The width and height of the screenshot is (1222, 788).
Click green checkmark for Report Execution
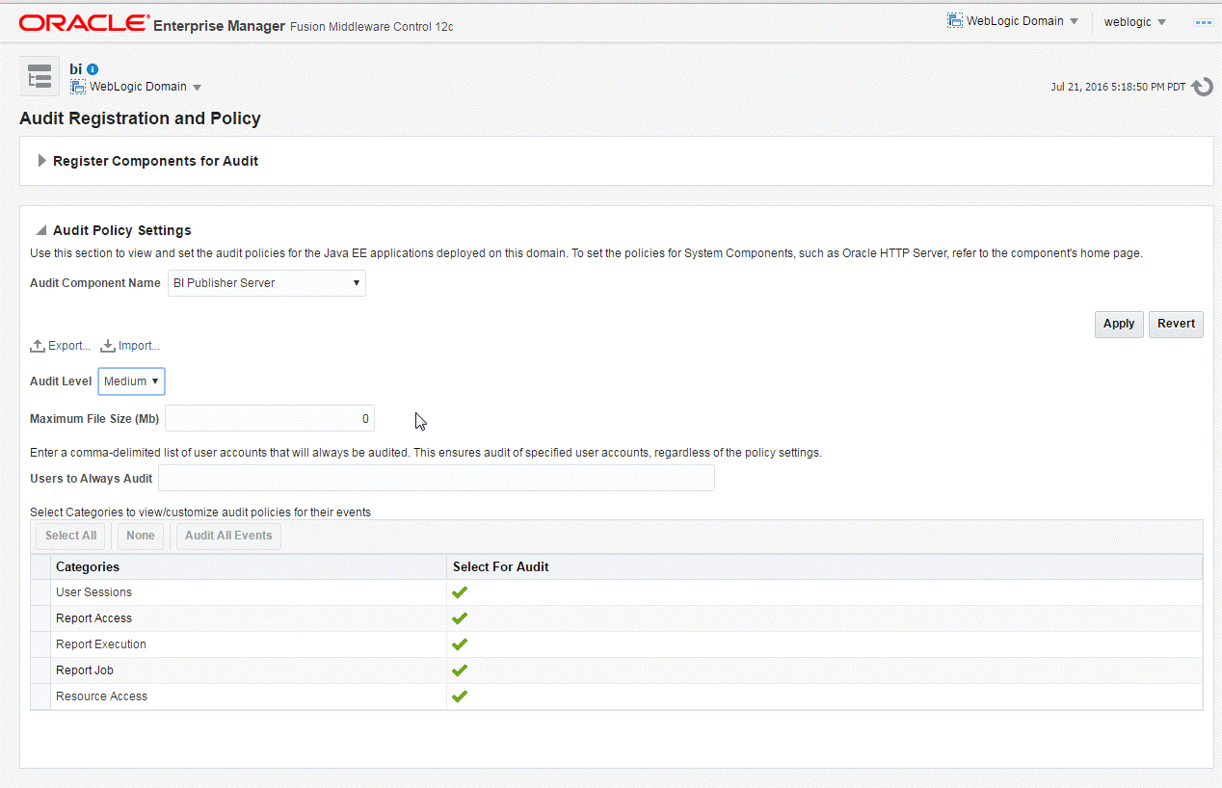point(460,644)
